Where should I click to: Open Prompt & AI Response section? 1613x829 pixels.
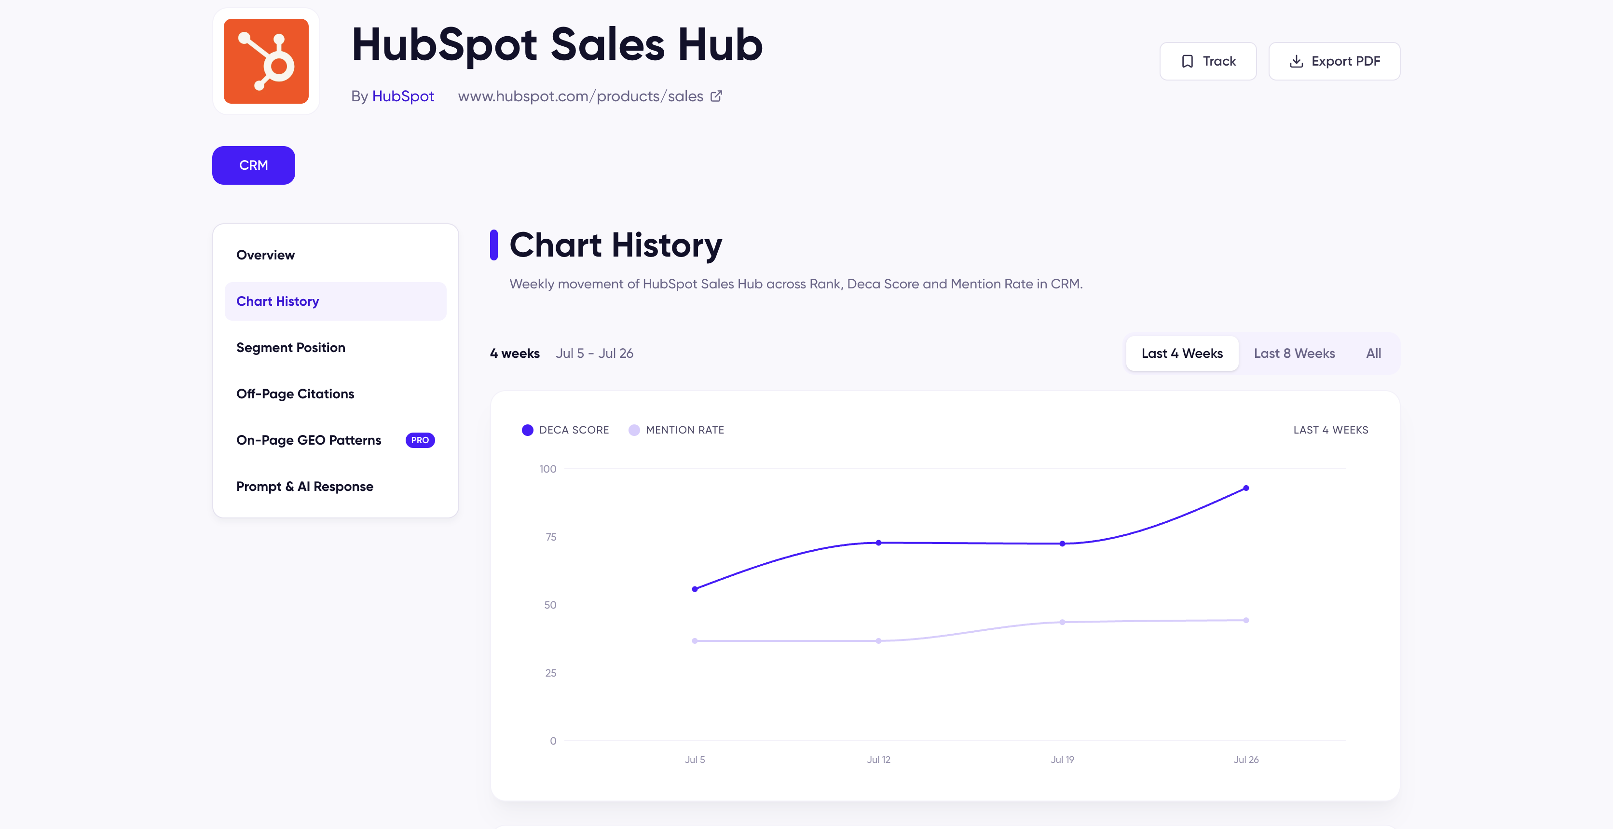(x=336, y=487)
